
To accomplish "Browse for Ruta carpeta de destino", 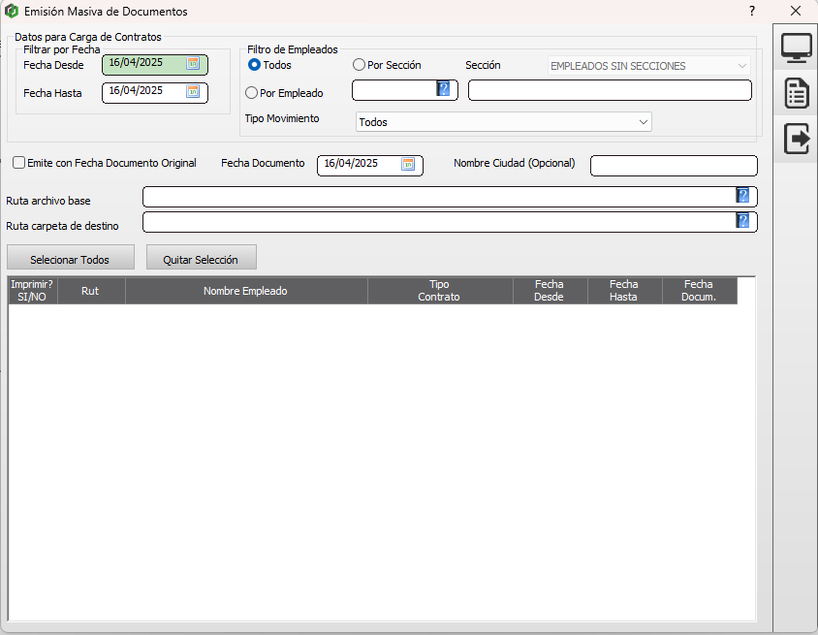I will coord(742,221).
